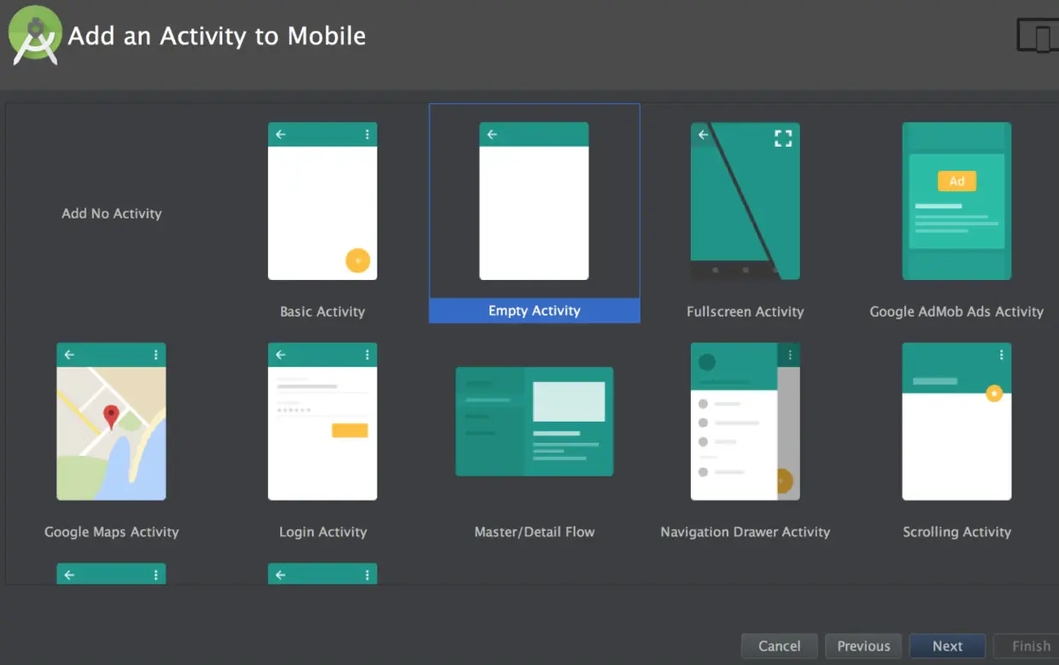Go back with the Previous button
The width and height of the screenshot is (1059, 665).
click(863, 646)
